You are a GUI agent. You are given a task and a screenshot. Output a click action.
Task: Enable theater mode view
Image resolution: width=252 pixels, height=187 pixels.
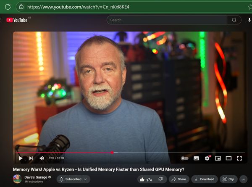(x=228, y=158)
